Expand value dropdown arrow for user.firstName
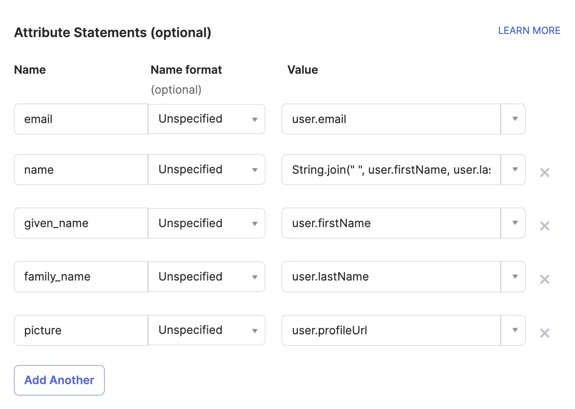This screenshot has height=409, width=575. (514, 223)
